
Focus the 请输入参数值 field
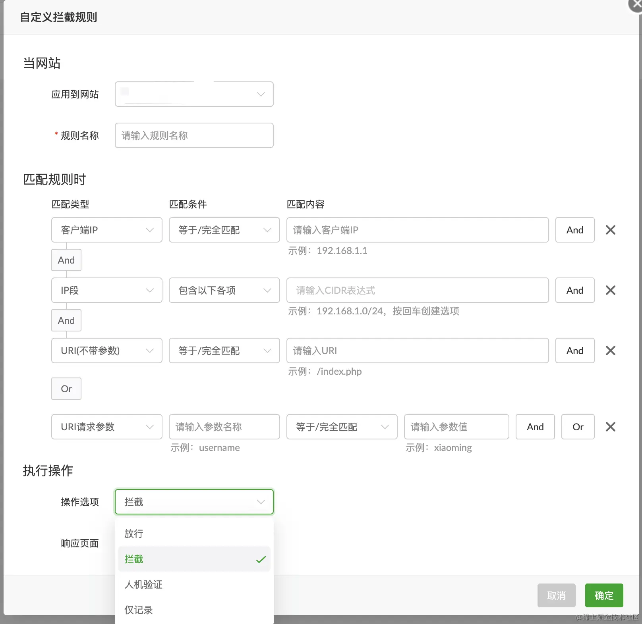tap(456, 427)
